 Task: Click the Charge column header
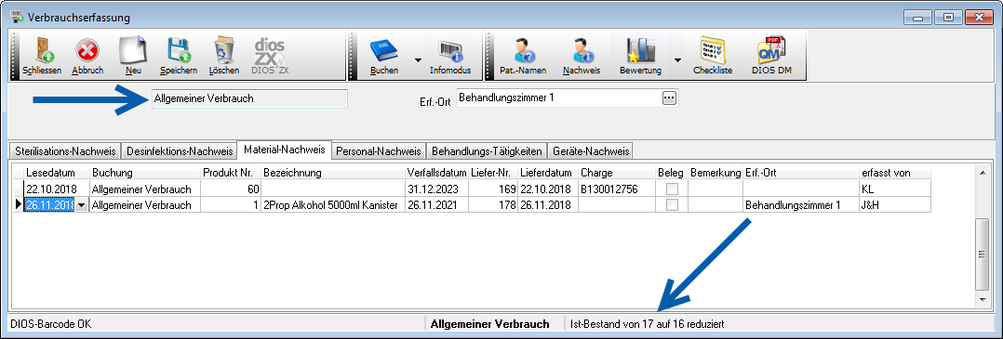point(617,173)
